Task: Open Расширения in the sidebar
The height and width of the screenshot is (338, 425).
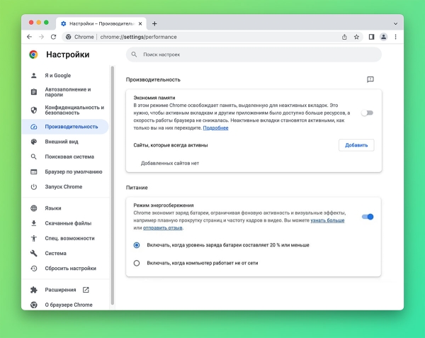Action: (59, 290)
